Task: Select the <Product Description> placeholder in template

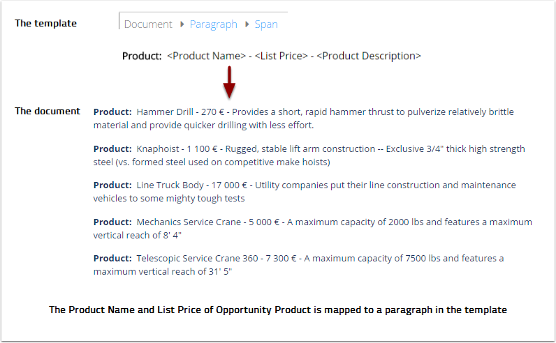Action: 369,56
